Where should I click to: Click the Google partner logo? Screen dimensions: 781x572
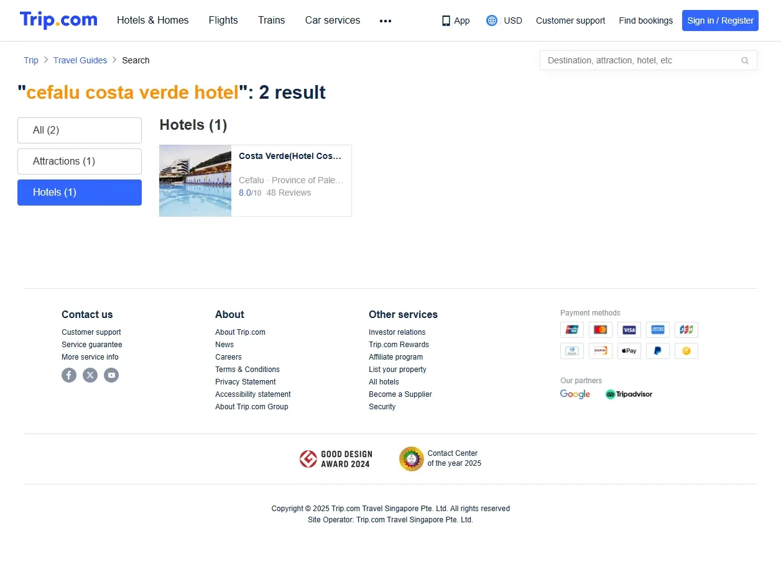[575, 394]
